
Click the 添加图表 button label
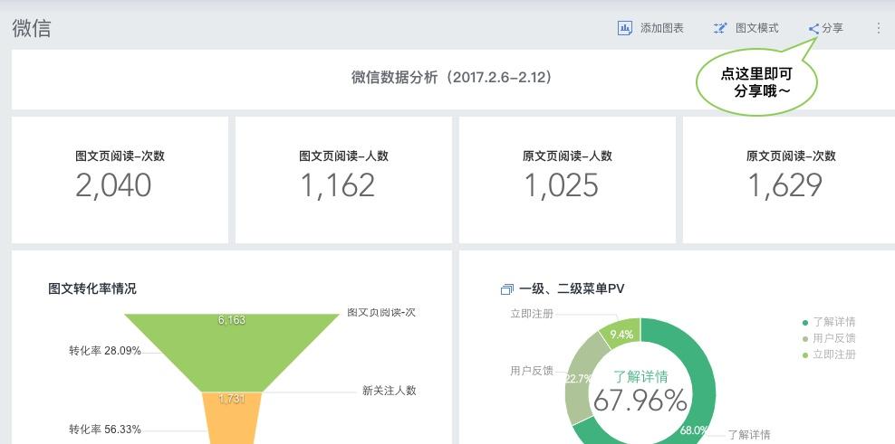[x=661, y=28]
